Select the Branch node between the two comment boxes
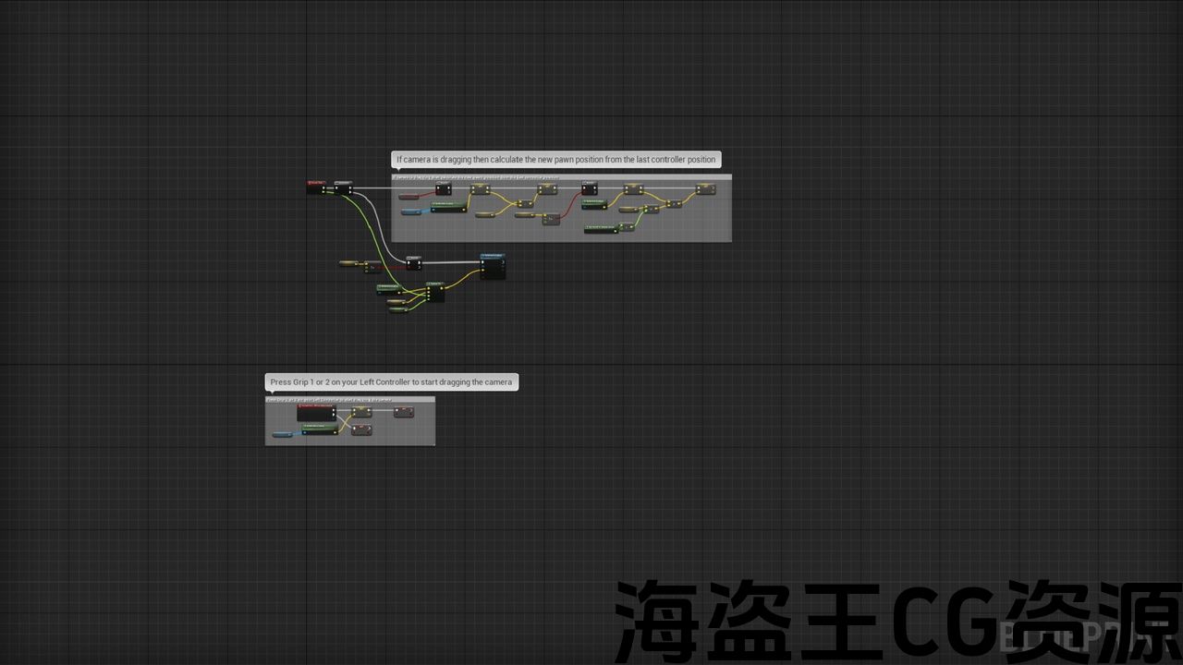This screenshot has width=1183, height=665. (x=413, y=263)
